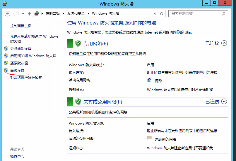Click shield icon beside 高级设置

[6, 70]
